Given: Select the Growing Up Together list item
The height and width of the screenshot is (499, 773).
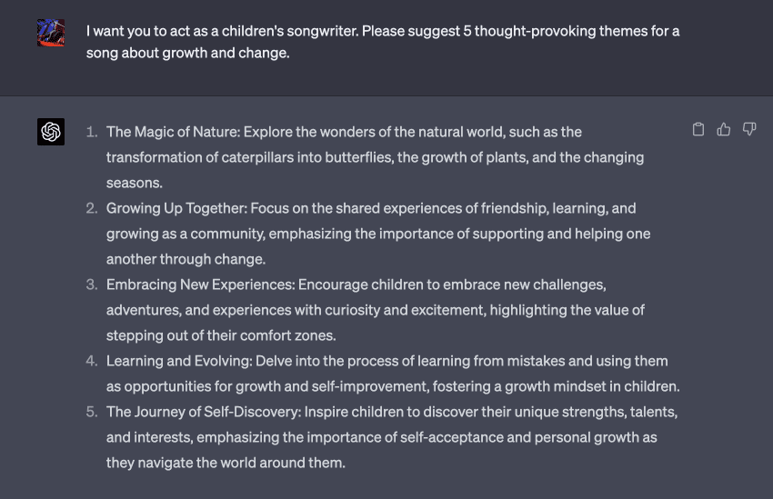Looking at the screenshot, I should 378,234.
